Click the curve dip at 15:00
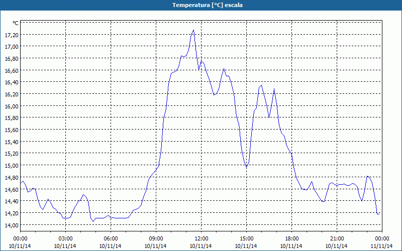This screenshot has width=402, height=251. 246,166
